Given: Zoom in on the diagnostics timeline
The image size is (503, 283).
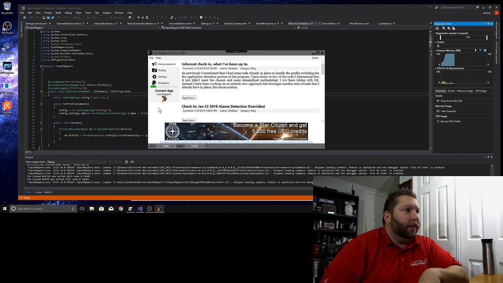Looking at the screenshot, I should (x=444, y=28).
